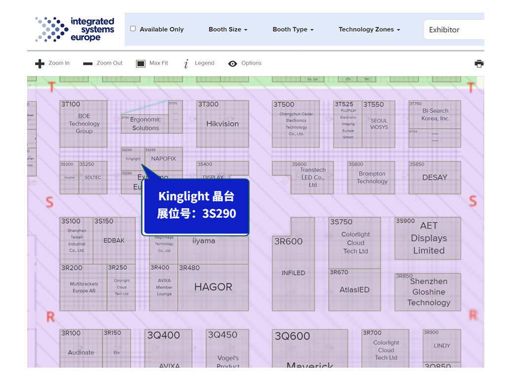Select the DESAY booth 3S850
The height and width of the screenshot is (379, 505).
434,178
